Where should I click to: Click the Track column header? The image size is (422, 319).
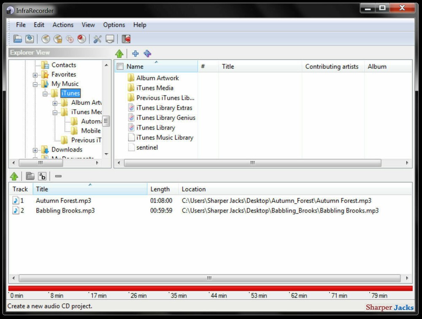tap(21, 189)
